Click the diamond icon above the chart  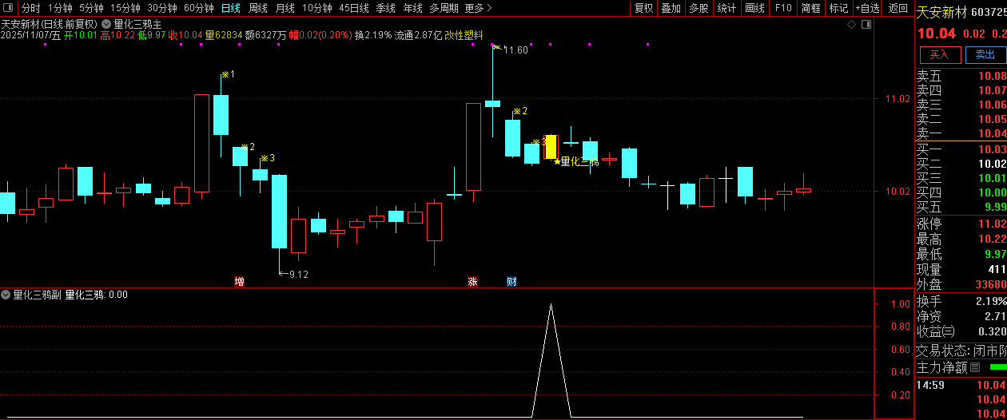(x=852, y=25)
